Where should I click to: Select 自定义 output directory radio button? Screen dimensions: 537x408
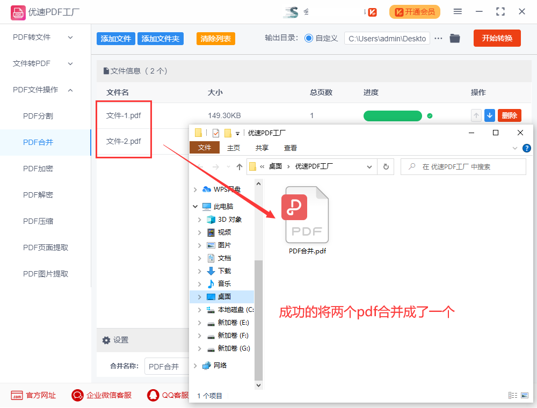coord(309,38)
